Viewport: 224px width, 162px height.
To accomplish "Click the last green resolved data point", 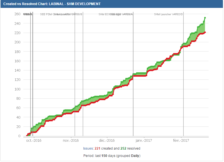I will click(x=205, y=18).
